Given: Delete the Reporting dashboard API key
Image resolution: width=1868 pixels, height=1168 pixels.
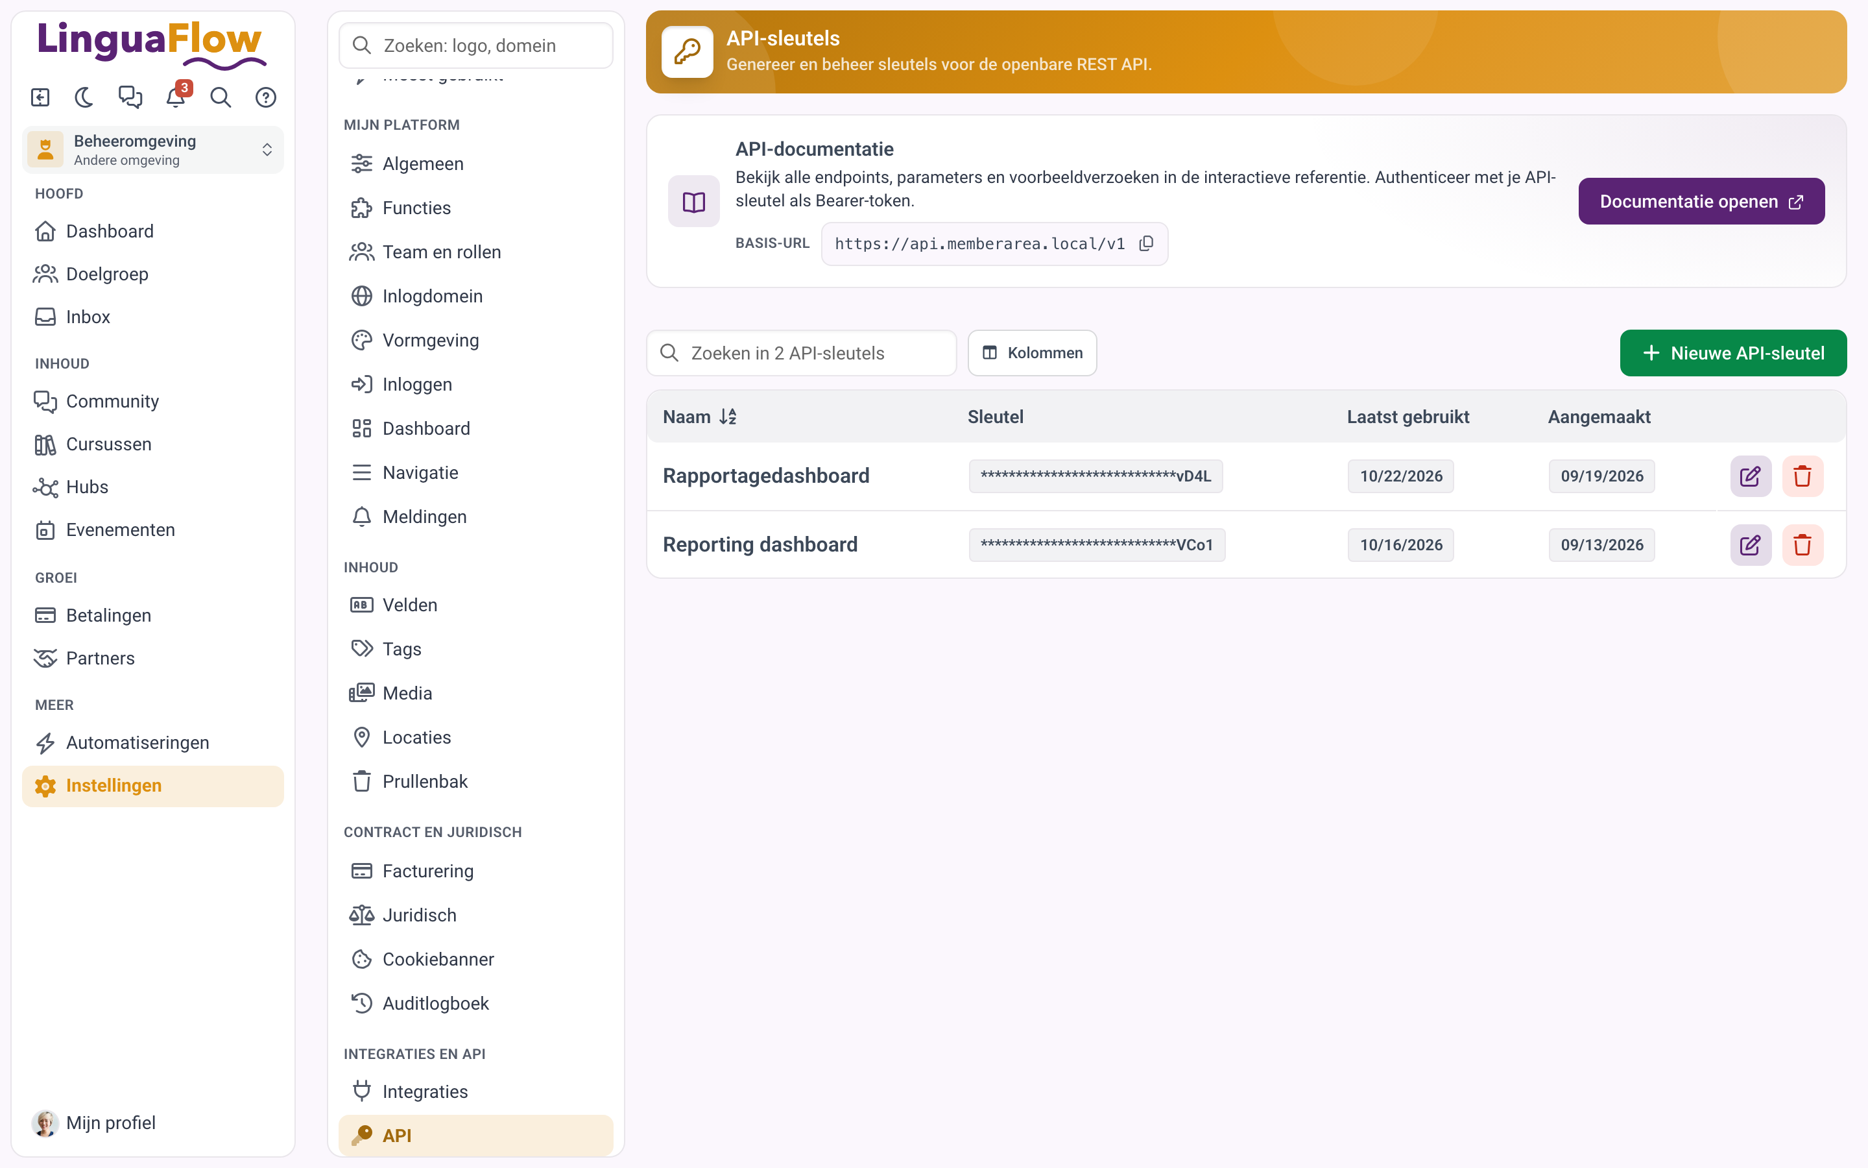Looking at the screenshot, I should 1802,544.
